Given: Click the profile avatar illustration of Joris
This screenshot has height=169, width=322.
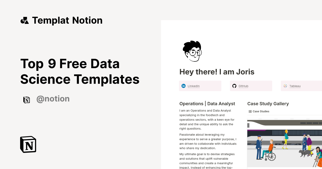Looking at the screenshot, I should [x=192, y=51].
